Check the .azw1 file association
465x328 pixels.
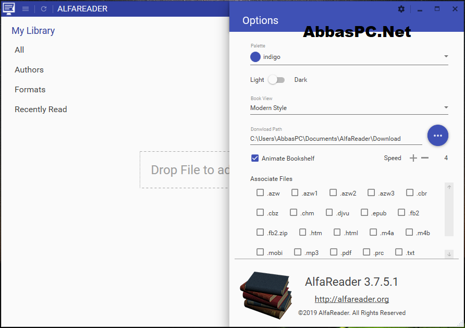pos(295,193)
